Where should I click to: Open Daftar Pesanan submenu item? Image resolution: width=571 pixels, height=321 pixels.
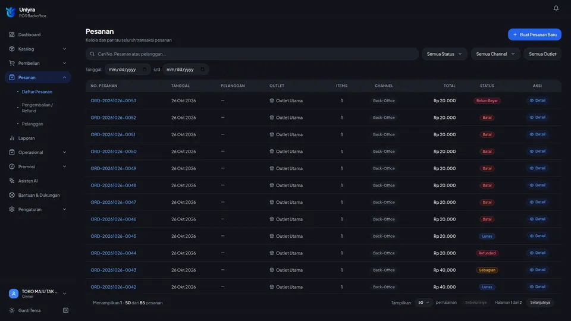37,92
